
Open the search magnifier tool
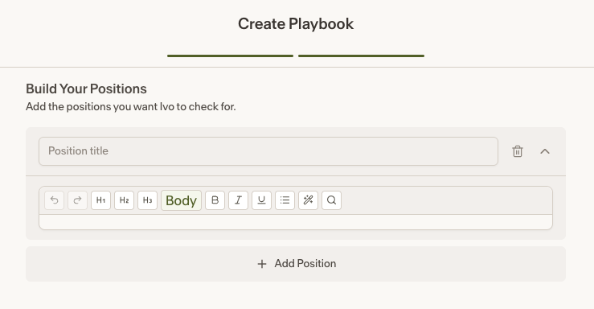pyautogui.click(x=331, y=200)
